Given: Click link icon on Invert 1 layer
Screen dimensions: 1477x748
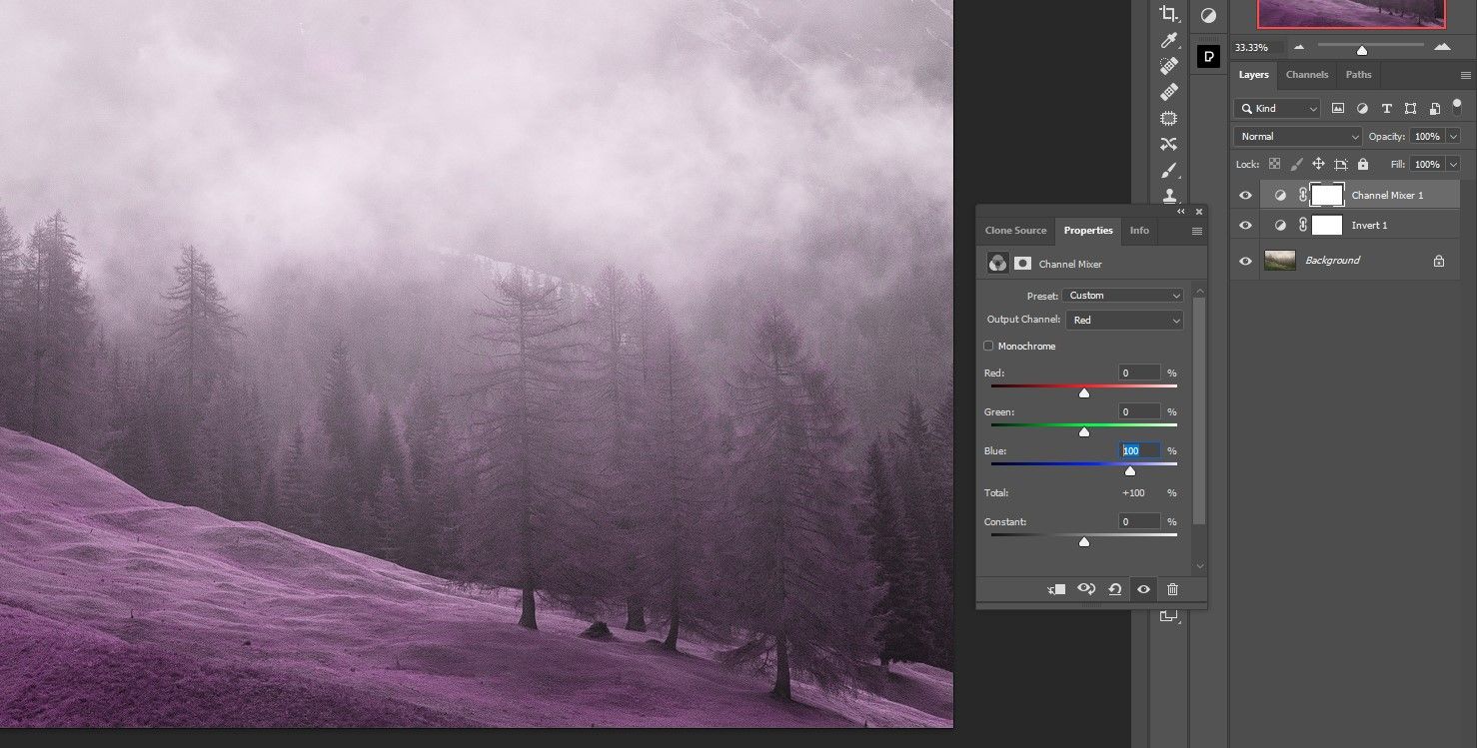Looking at the screenshot, I should pyautogui.click(x=1303, y=225).
